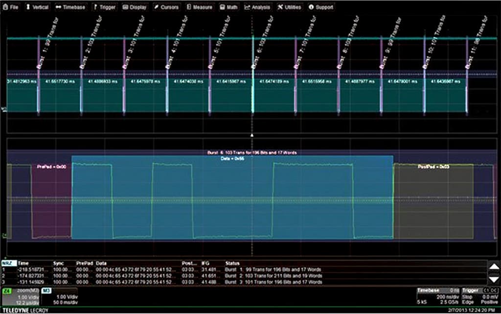501x314 pixels.
Task: Click the date and time readout
Action: [x=472, y=310]
